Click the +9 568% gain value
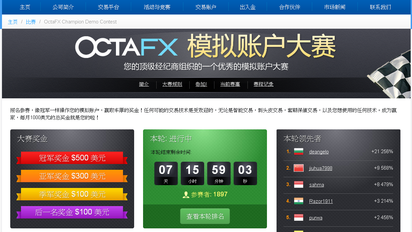Image resolution: width=412 pixels, height=232 pixels. (384, 168)
